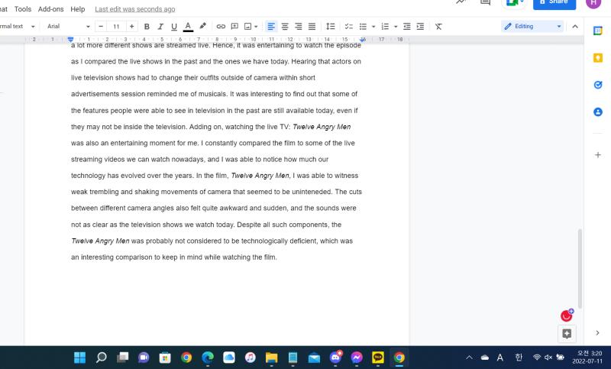Set center text alignment

click(x=285, y=27)
